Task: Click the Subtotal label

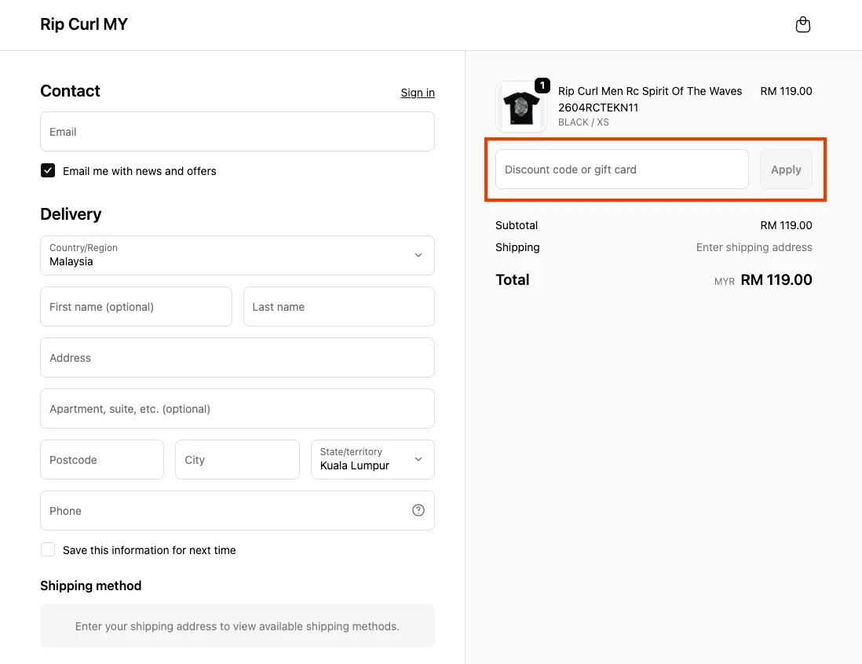Action: (517, 225)
